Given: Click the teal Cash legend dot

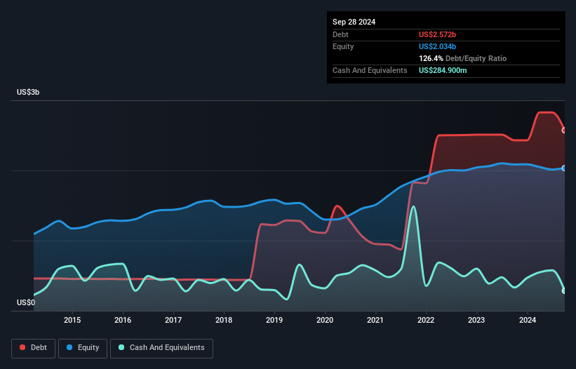Looking at the screenshot, I should click(121, 347).
